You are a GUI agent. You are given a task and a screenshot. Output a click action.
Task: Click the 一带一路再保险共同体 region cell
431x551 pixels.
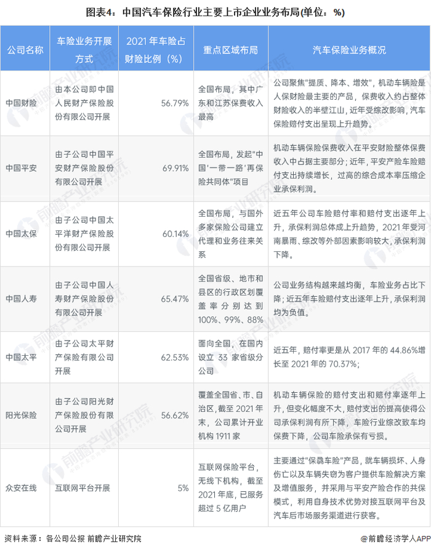(x=231, y=168)
